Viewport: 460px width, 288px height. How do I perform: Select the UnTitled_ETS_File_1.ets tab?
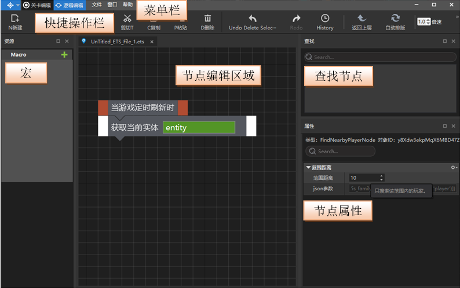[x=118, y=42]
